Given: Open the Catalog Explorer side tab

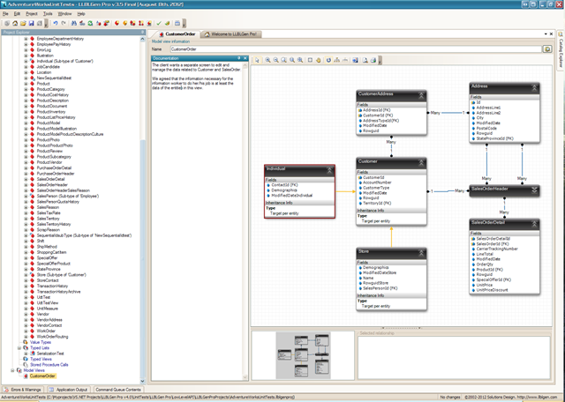Looking at the screenshot, I should click(561, 49).
